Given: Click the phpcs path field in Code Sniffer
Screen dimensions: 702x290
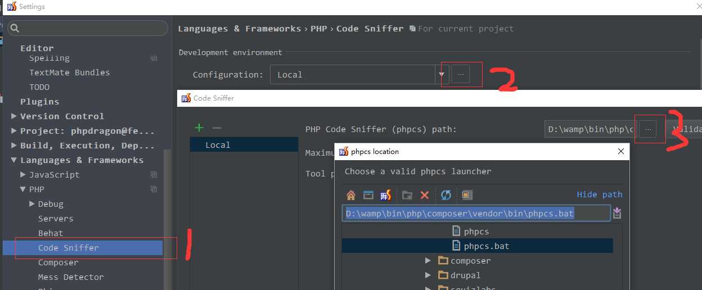Looking at the screenshot, I should pyautogui.click(x=591, y=129).
